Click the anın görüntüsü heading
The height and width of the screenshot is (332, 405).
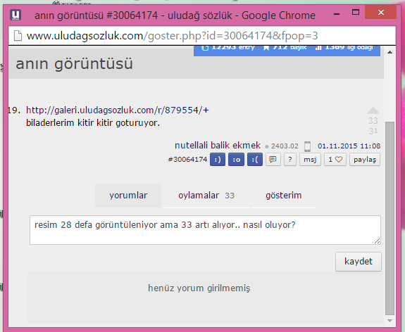click(x=74, y=63)
